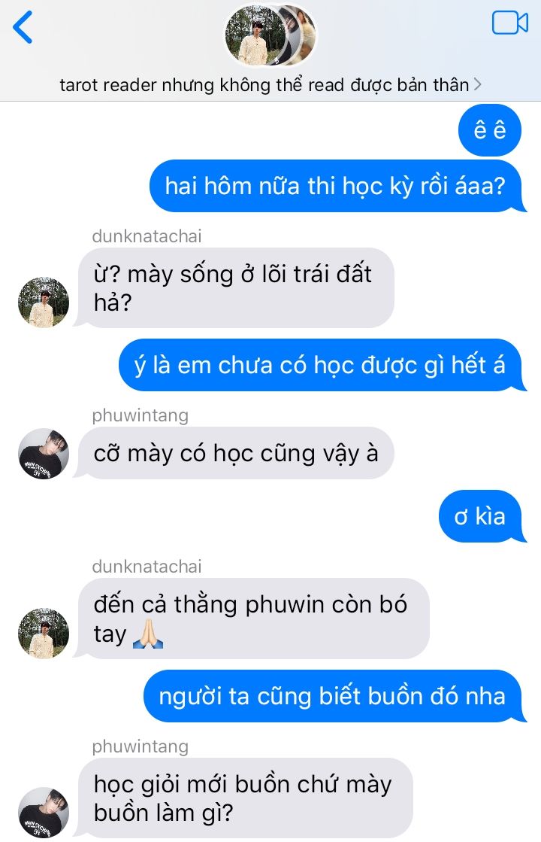Select message 'ừ? mày sống ở lõi trái đất'
Image resolution: width=541 pixels, height=842 pixels.
(x=234, y=288)
